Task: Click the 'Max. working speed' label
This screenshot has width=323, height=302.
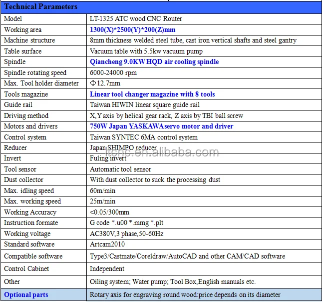Action: 32,201
